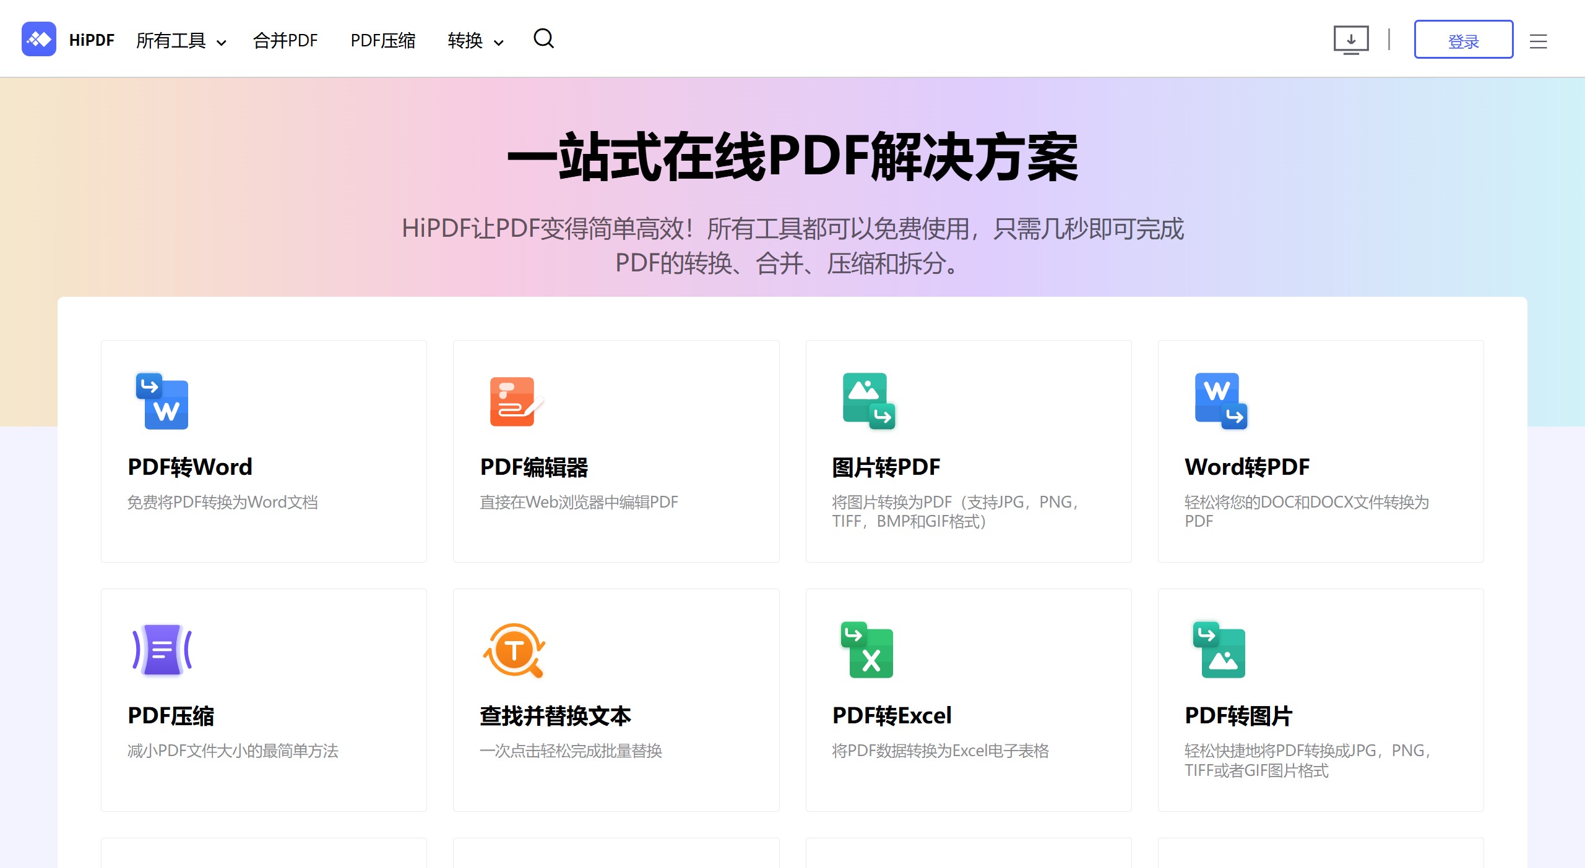Click the PDF编辑器 orange icon
The image size is (1585, 868).
coord(516,401)
